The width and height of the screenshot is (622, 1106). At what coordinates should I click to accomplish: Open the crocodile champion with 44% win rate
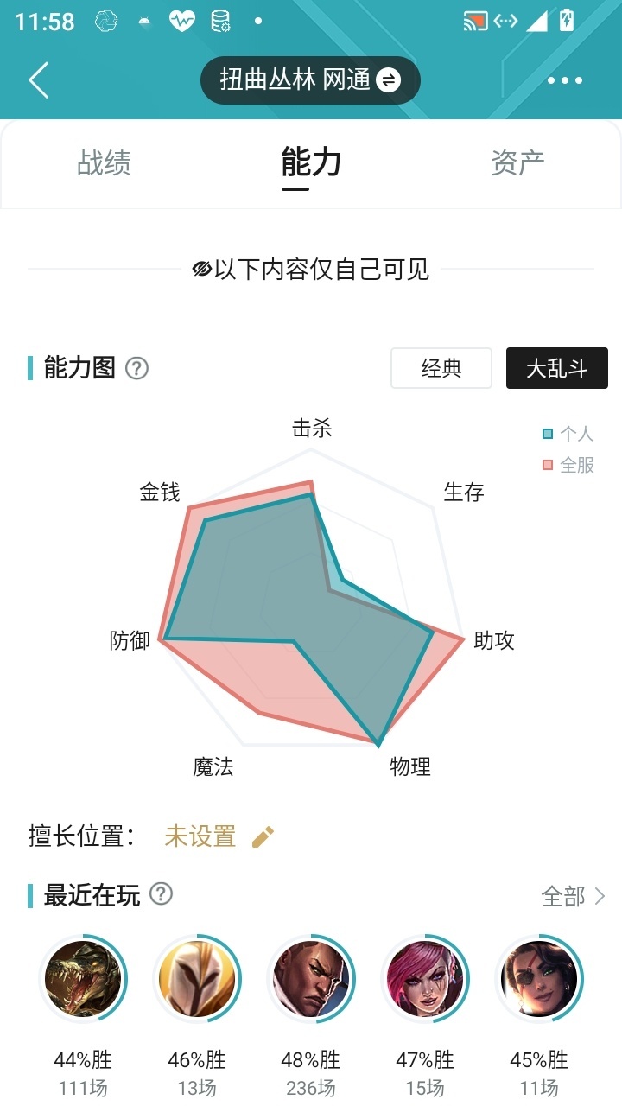(x=83, y=979)
